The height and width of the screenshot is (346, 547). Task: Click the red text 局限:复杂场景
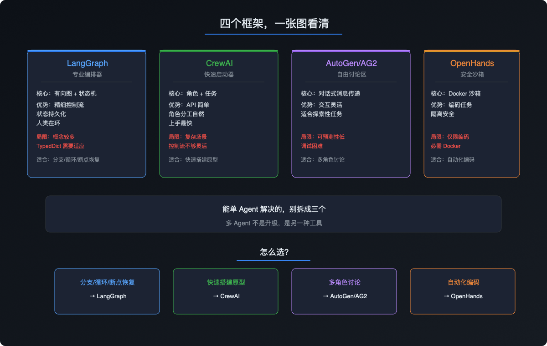click(188, 137)
